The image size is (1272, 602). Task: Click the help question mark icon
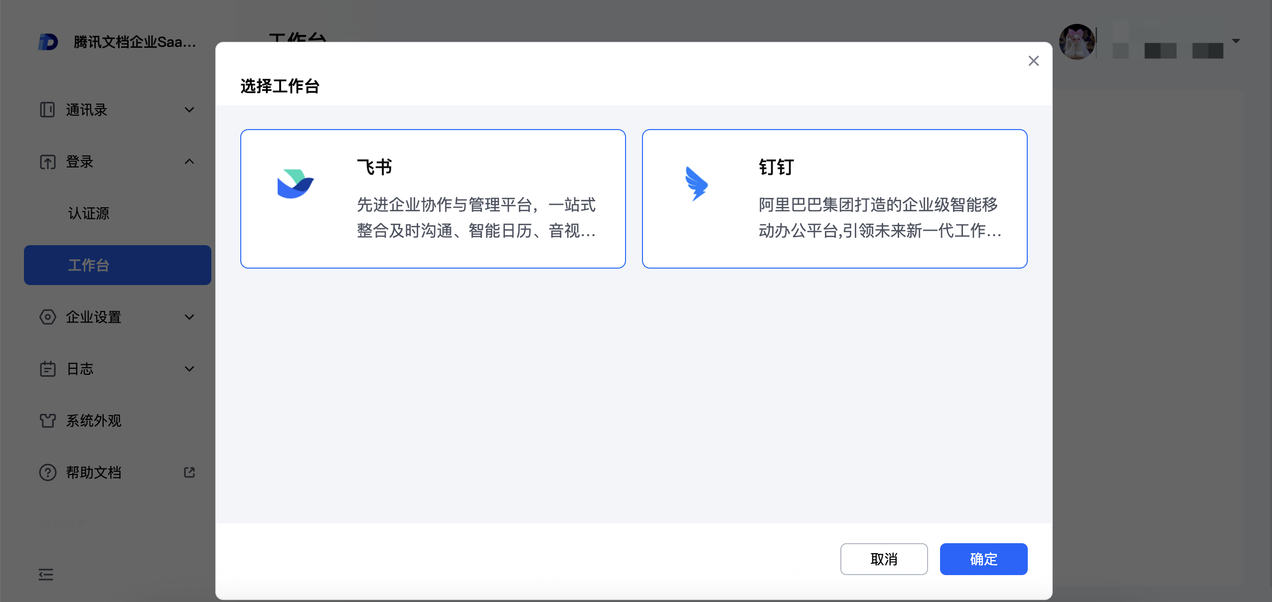click(x=47, y=472)
